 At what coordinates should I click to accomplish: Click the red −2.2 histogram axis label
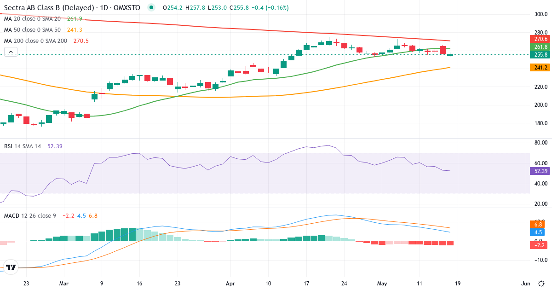[539, 245]
